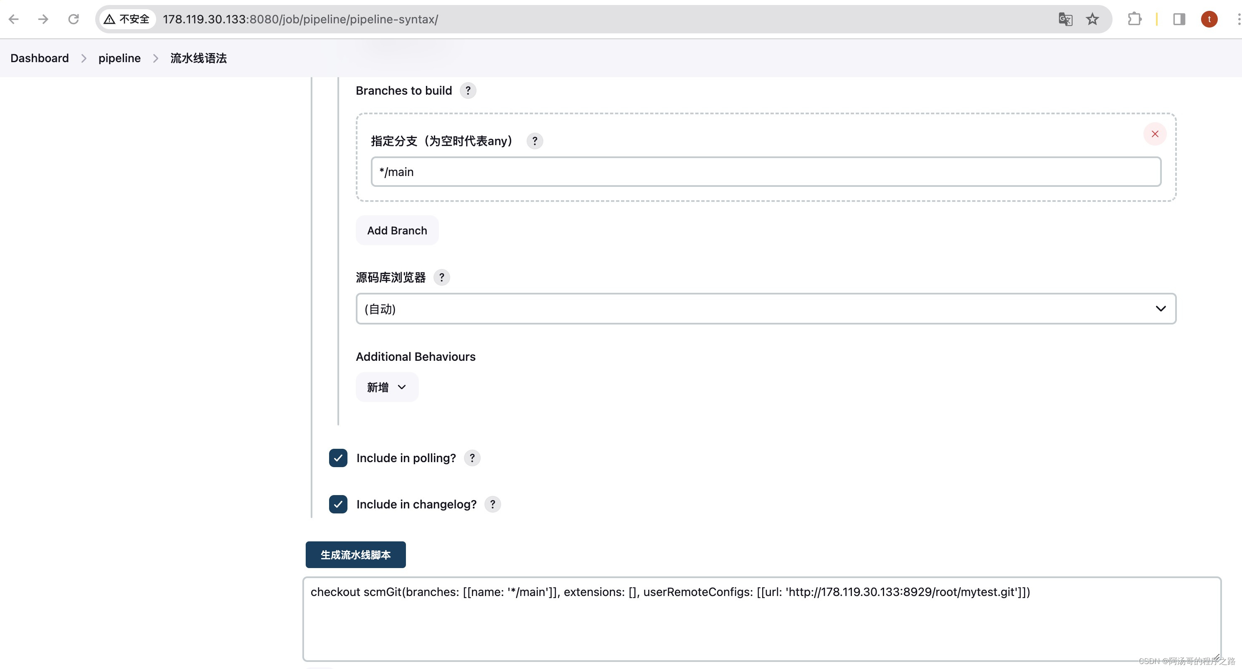The height and width of the screenshot is (669, 1242).
Task: Expand the 新增 Additional Behaviours dropdown
Action: pos(387,387)
